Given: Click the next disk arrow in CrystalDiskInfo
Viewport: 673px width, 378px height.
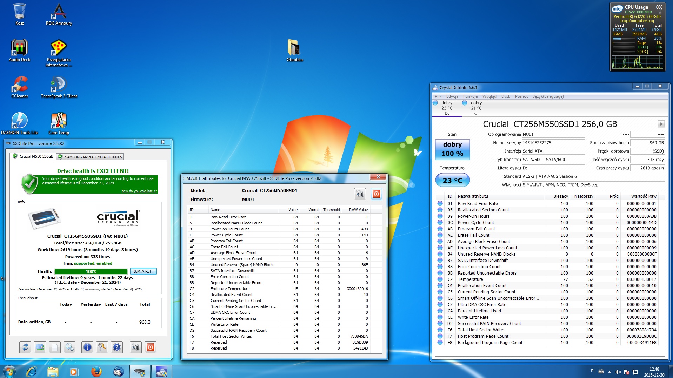Looking at the screenshot, I should (661, 124).
